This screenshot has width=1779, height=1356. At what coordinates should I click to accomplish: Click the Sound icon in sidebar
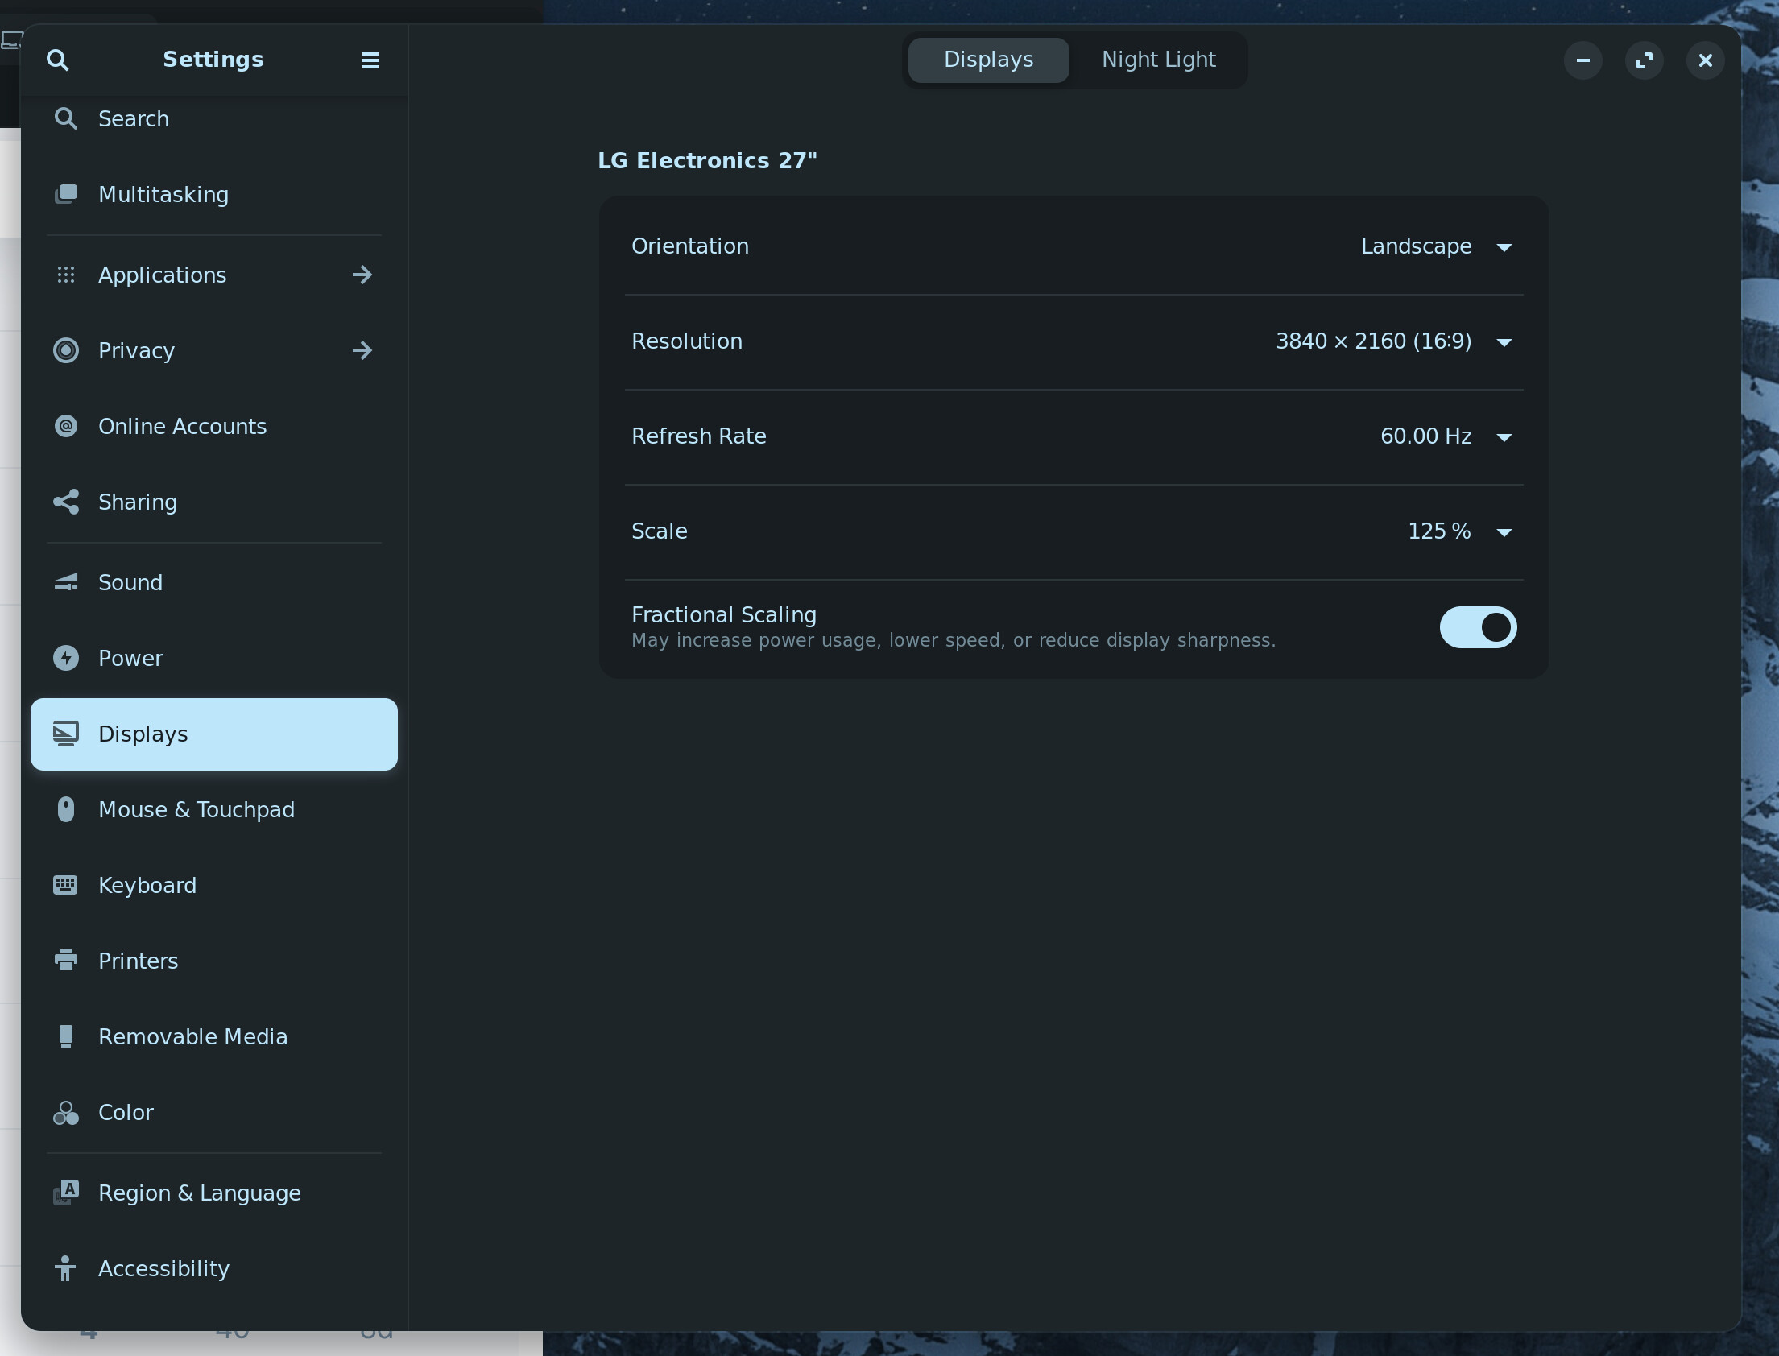click(x=66, y=582)
